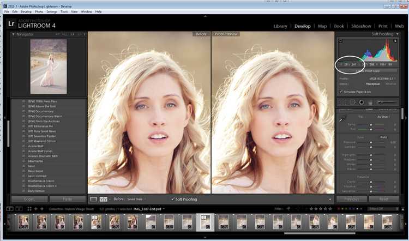Toggle monitor gamut warning in histogram

click(340, 41)
